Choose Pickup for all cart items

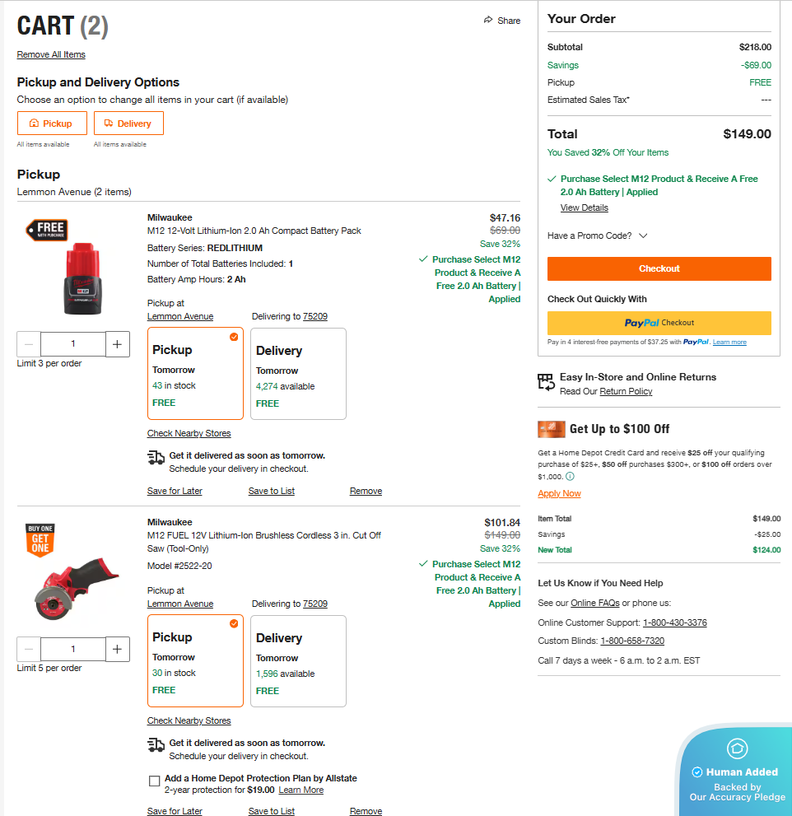[51, 124]
